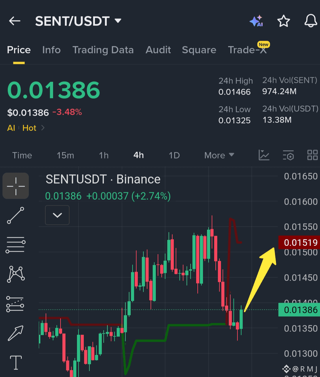Click the SENTUSDT · Binance chart title
The width and height of the screenshot is (320, 377).
[103, 180]
